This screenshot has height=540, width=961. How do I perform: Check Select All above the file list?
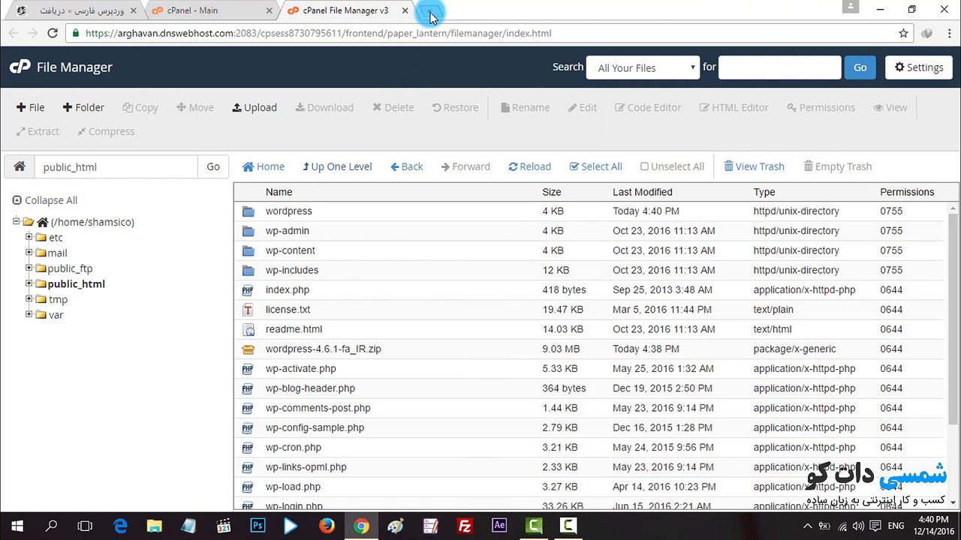pos(596,166)
